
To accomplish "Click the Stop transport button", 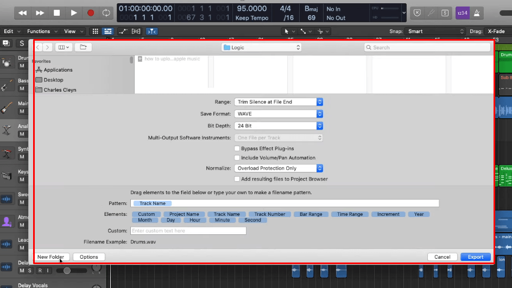I will pos(57,12).
